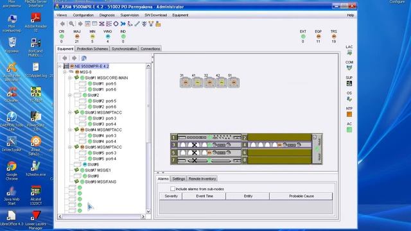Click the diagonal line toolbar icon
Image resolution: width=411 pixels, height=231 pixels.
pyautogui.click(x=137, y=24)
